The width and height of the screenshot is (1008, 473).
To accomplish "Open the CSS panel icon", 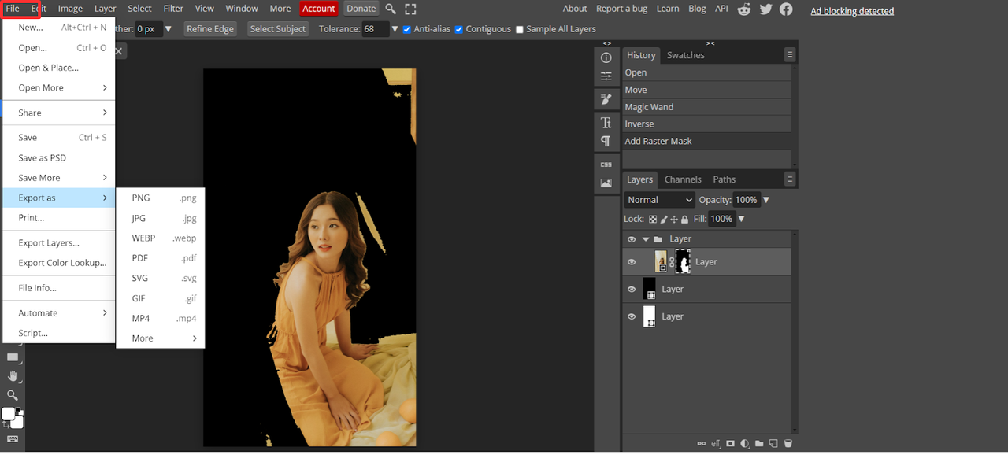I will coord(606,164).
